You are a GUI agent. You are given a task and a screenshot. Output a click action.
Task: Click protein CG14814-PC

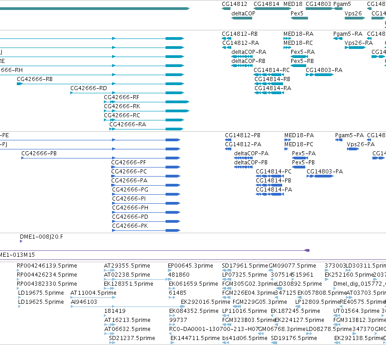(274, 172)
